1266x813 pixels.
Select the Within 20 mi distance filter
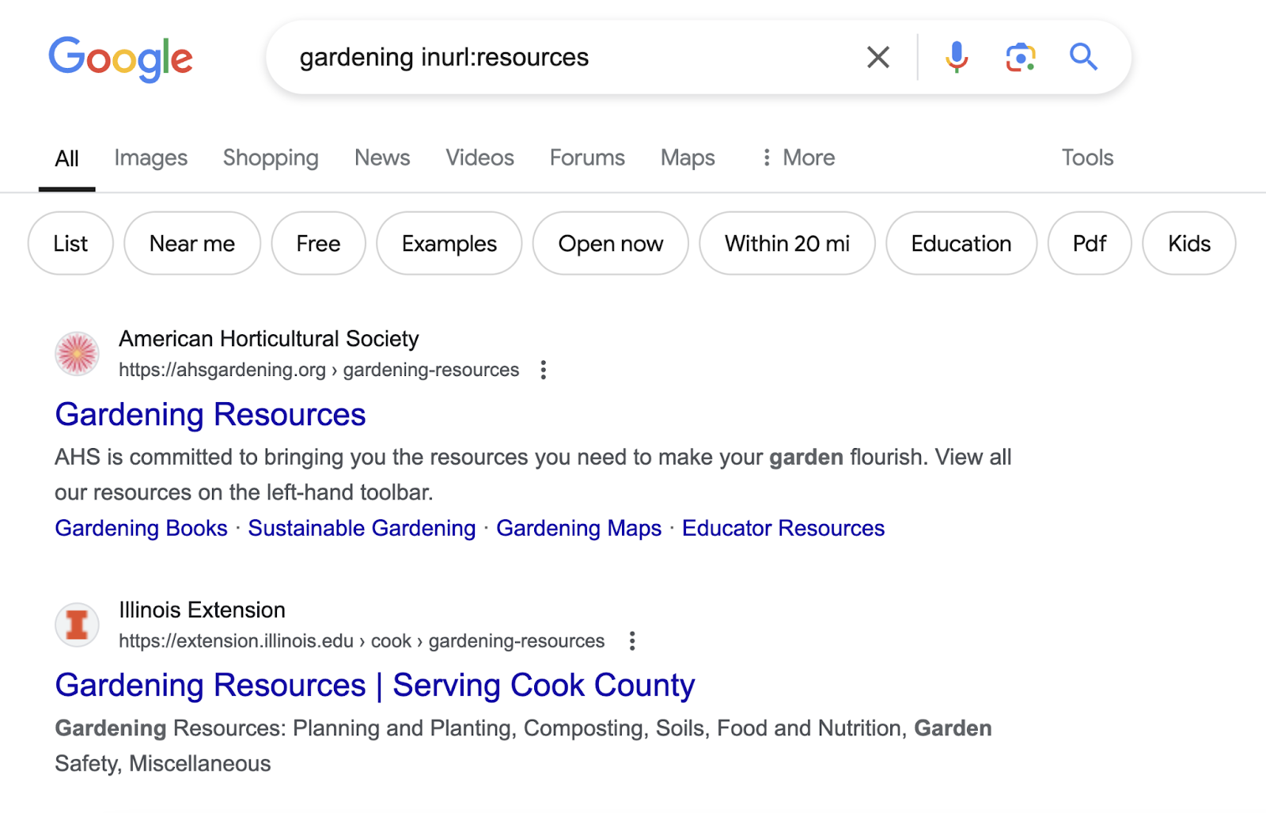pos(787,243)
